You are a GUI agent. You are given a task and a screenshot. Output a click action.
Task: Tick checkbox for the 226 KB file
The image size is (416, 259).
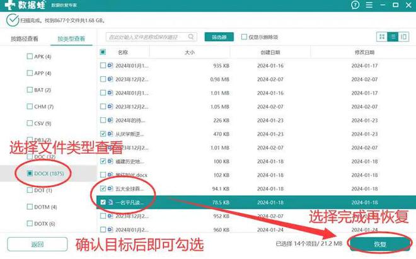coord(103,120)
